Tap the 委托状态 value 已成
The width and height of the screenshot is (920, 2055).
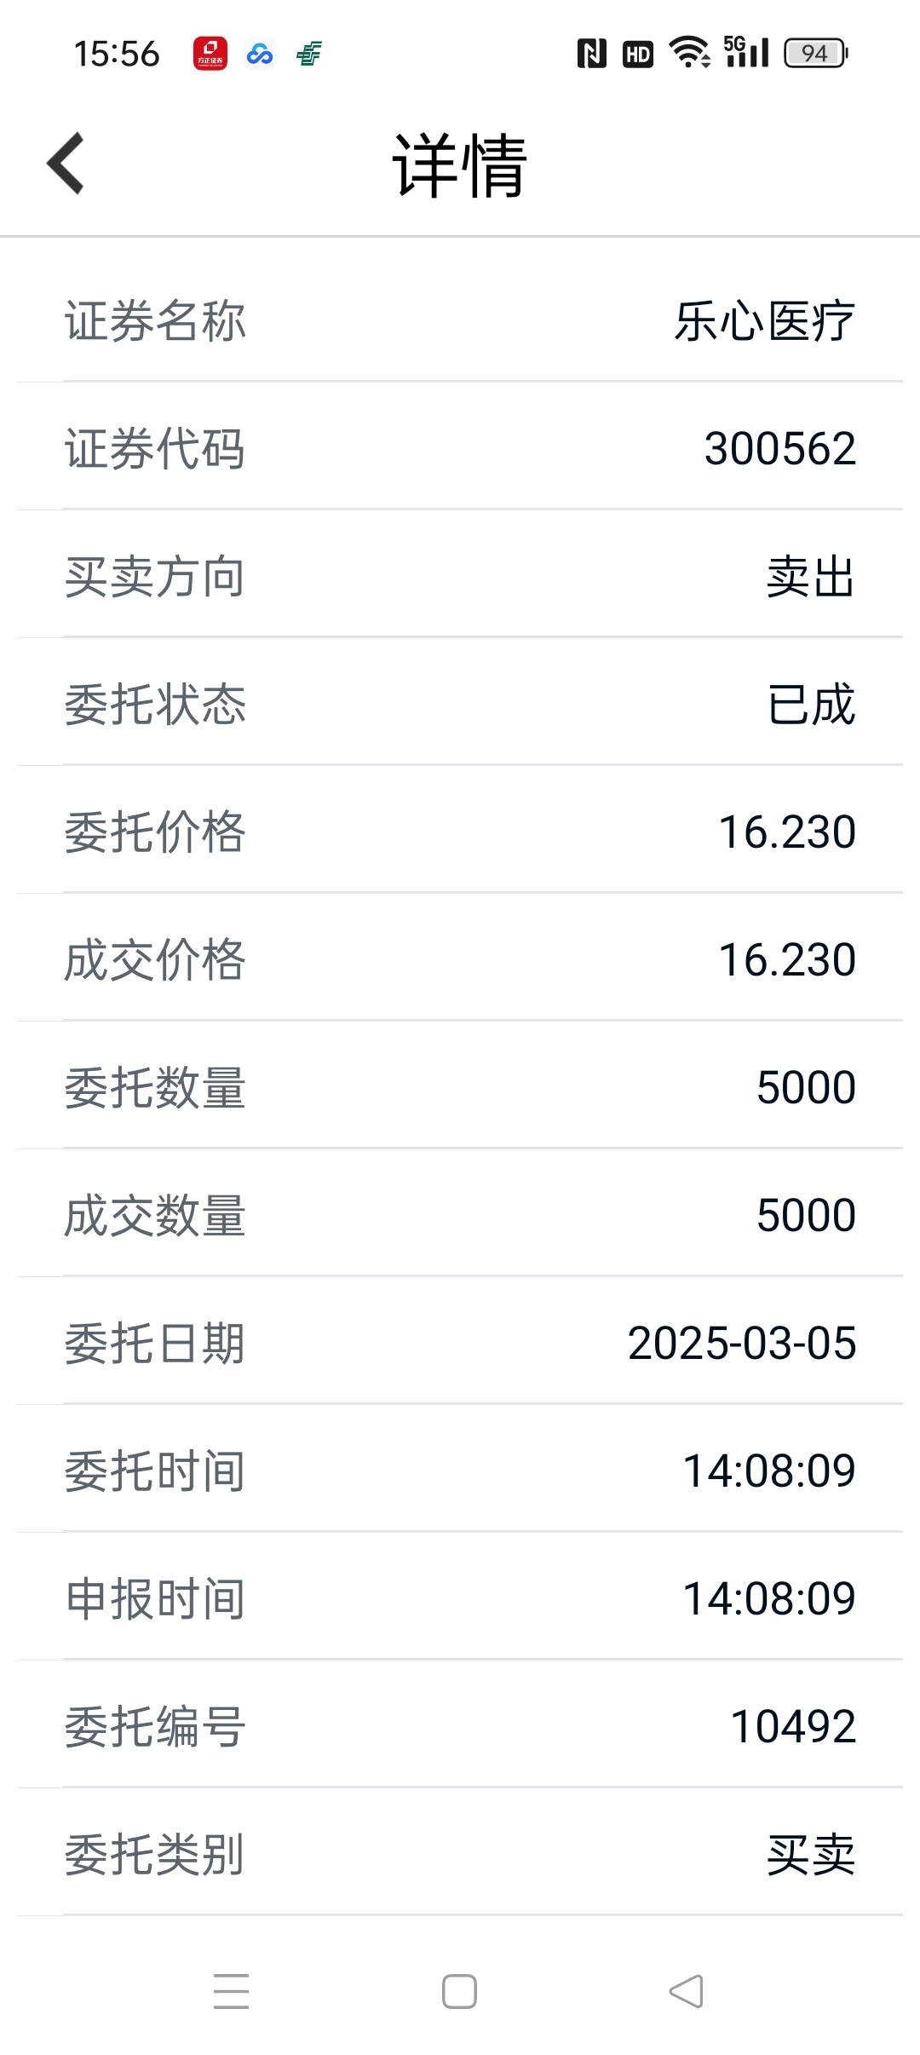811,704
